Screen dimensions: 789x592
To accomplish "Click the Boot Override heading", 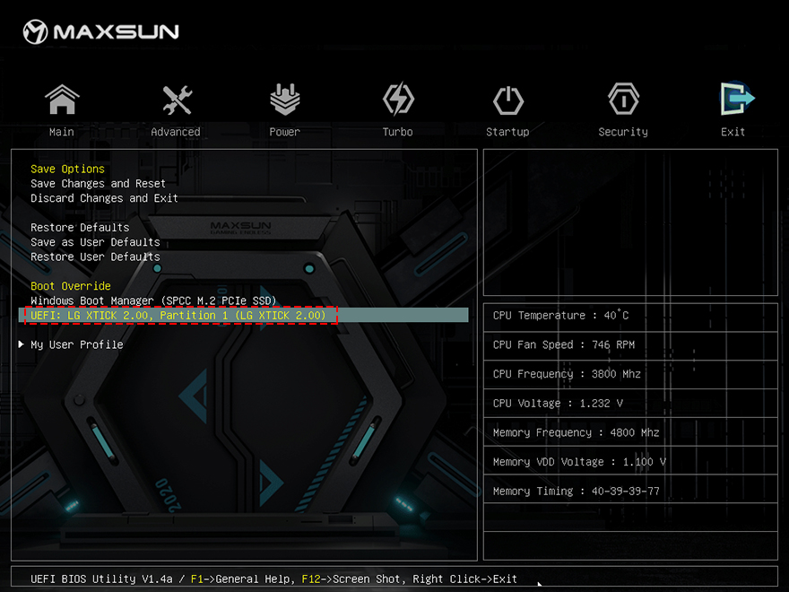I will coord(71,286).
